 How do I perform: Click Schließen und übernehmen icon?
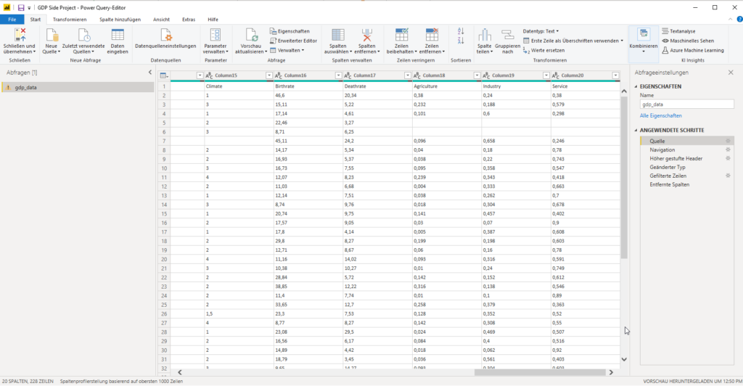[x=20, y=35]
